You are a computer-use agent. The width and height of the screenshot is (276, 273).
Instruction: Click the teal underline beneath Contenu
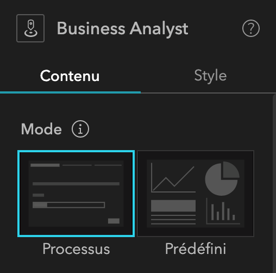click(70, 92)
